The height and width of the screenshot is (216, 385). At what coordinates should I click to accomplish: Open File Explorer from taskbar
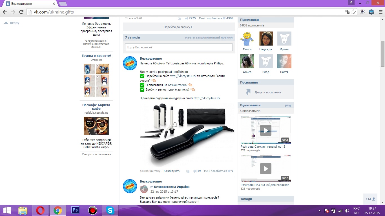pos(23,210)
